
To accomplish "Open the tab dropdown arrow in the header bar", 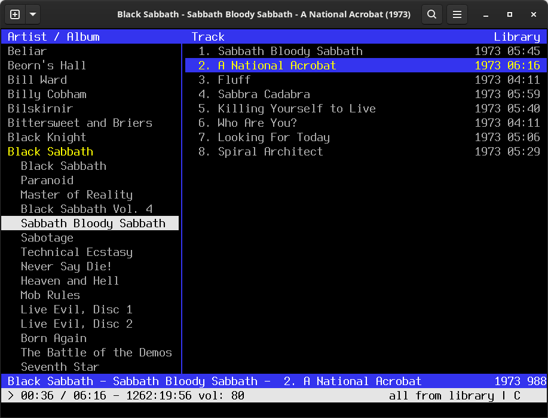I will pyautogui.click(x=33, y=14).
